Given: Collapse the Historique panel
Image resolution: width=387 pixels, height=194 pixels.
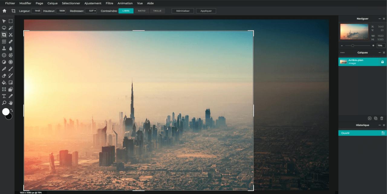Looking at the screenshot, I should 379,125.
